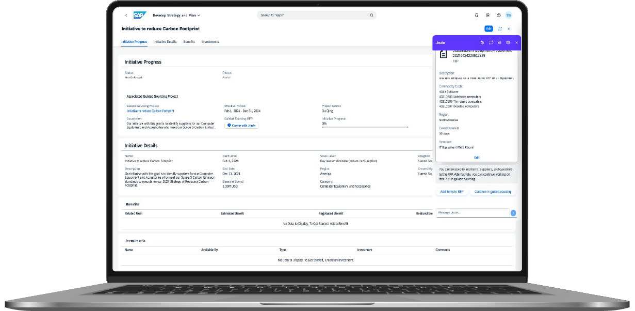Click the blue Edit button in header
The width and height of the screenshot is (635, 311).
pos(489,29)
